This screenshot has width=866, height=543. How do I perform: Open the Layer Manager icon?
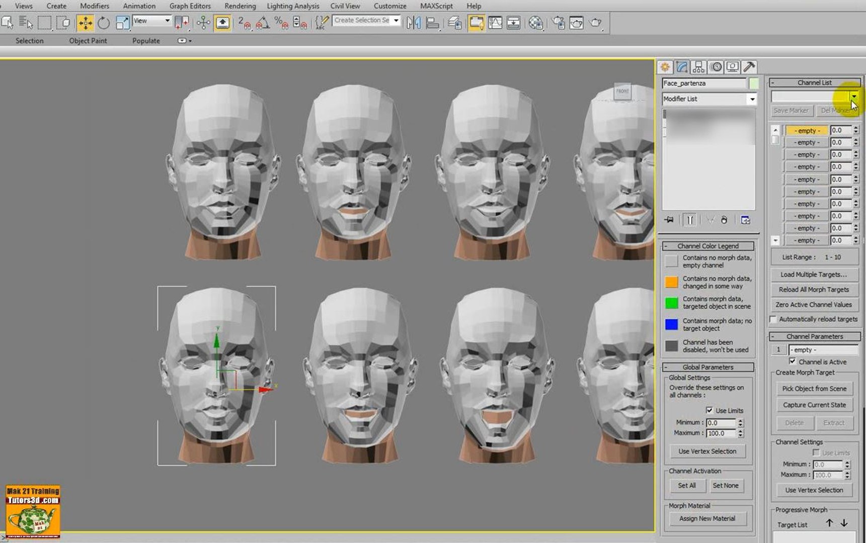tap(455, 23)
